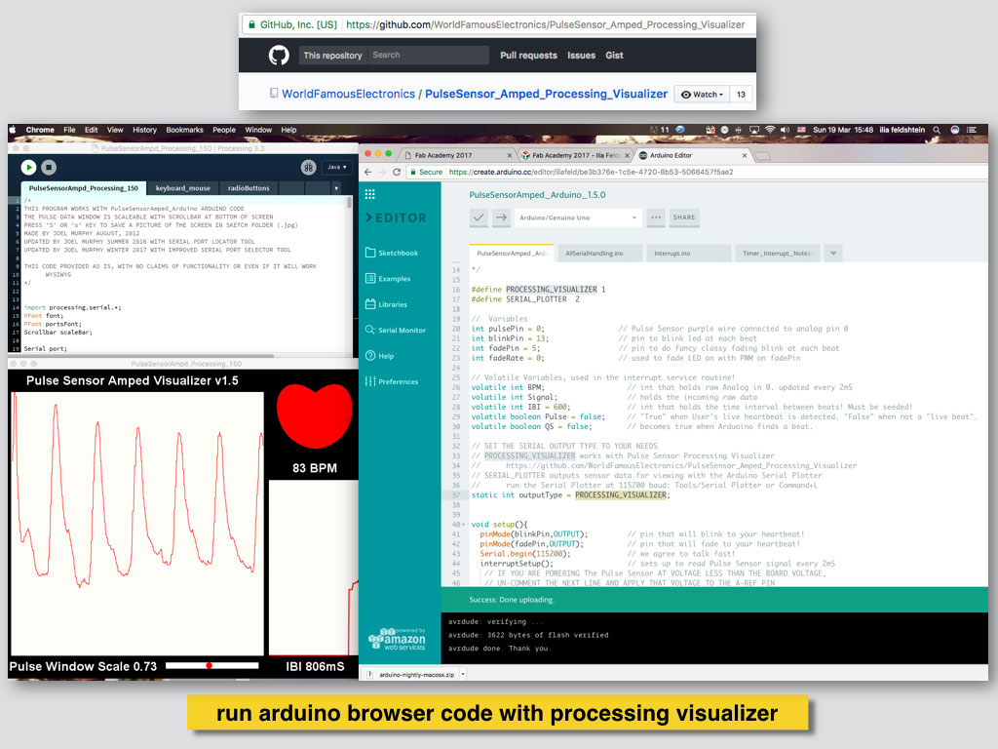Viewport: 998px width, 749px height.
Task: Open the GitHub Gist link
Action: point(614,56)
